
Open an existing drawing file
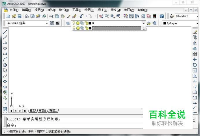click(x=14, y=16)
